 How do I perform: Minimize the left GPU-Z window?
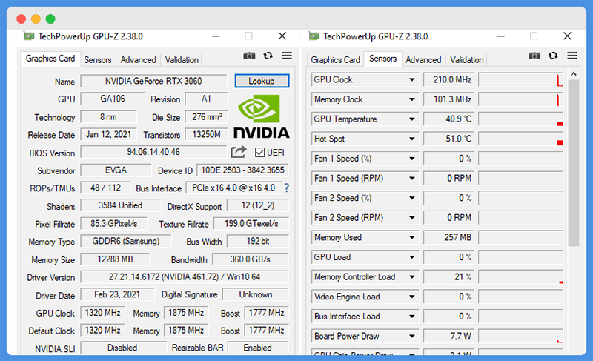pos(216,36)
